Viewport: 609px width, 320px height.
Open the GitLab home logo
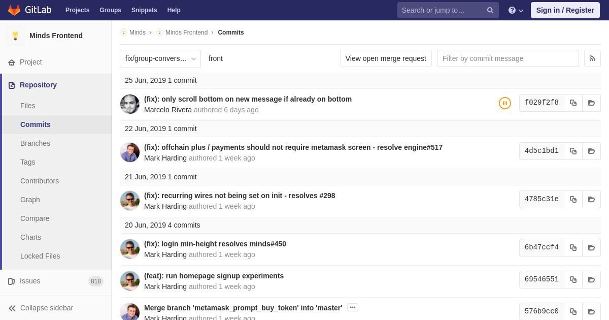click(29, 10)
